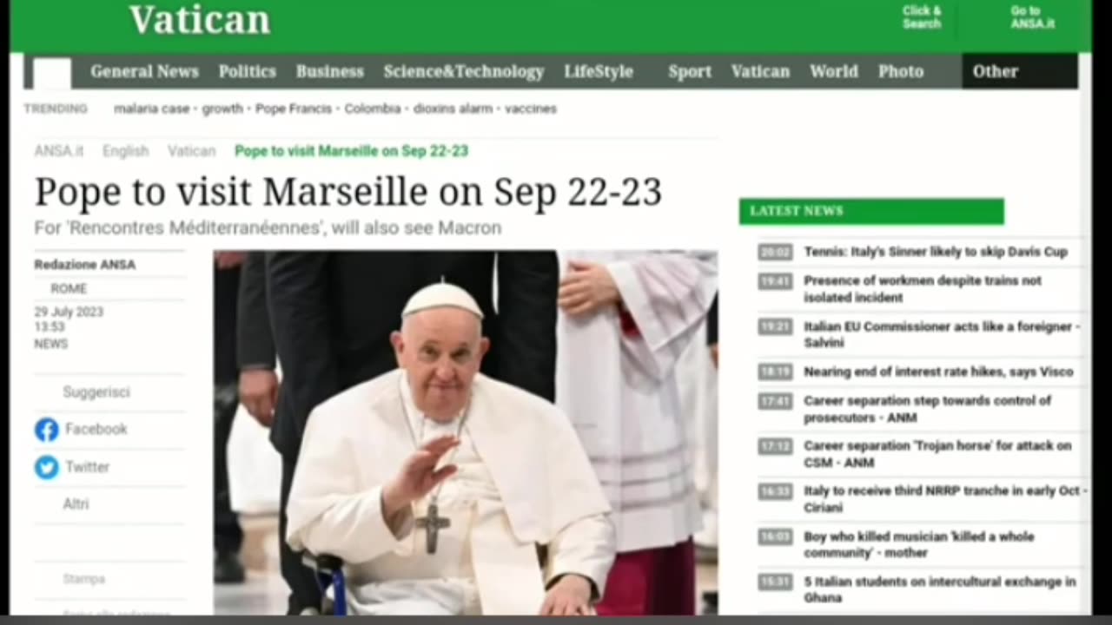
Task: Click the Vatican breadcrumb link
Action: point(191,151)
